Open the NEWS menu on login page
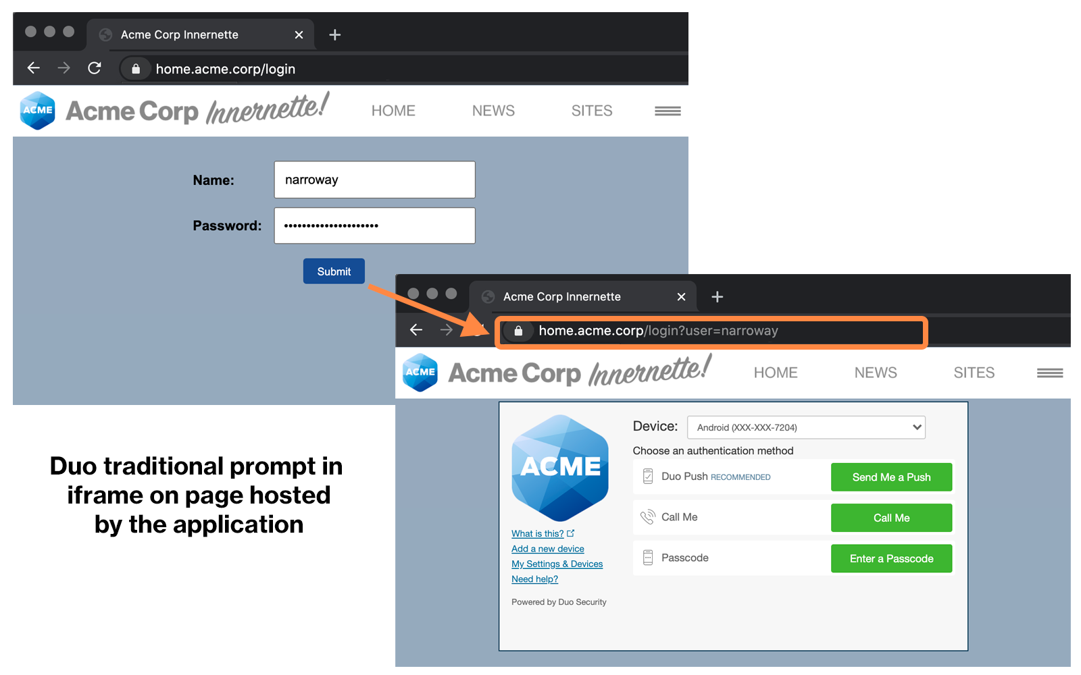 [493, 111]
